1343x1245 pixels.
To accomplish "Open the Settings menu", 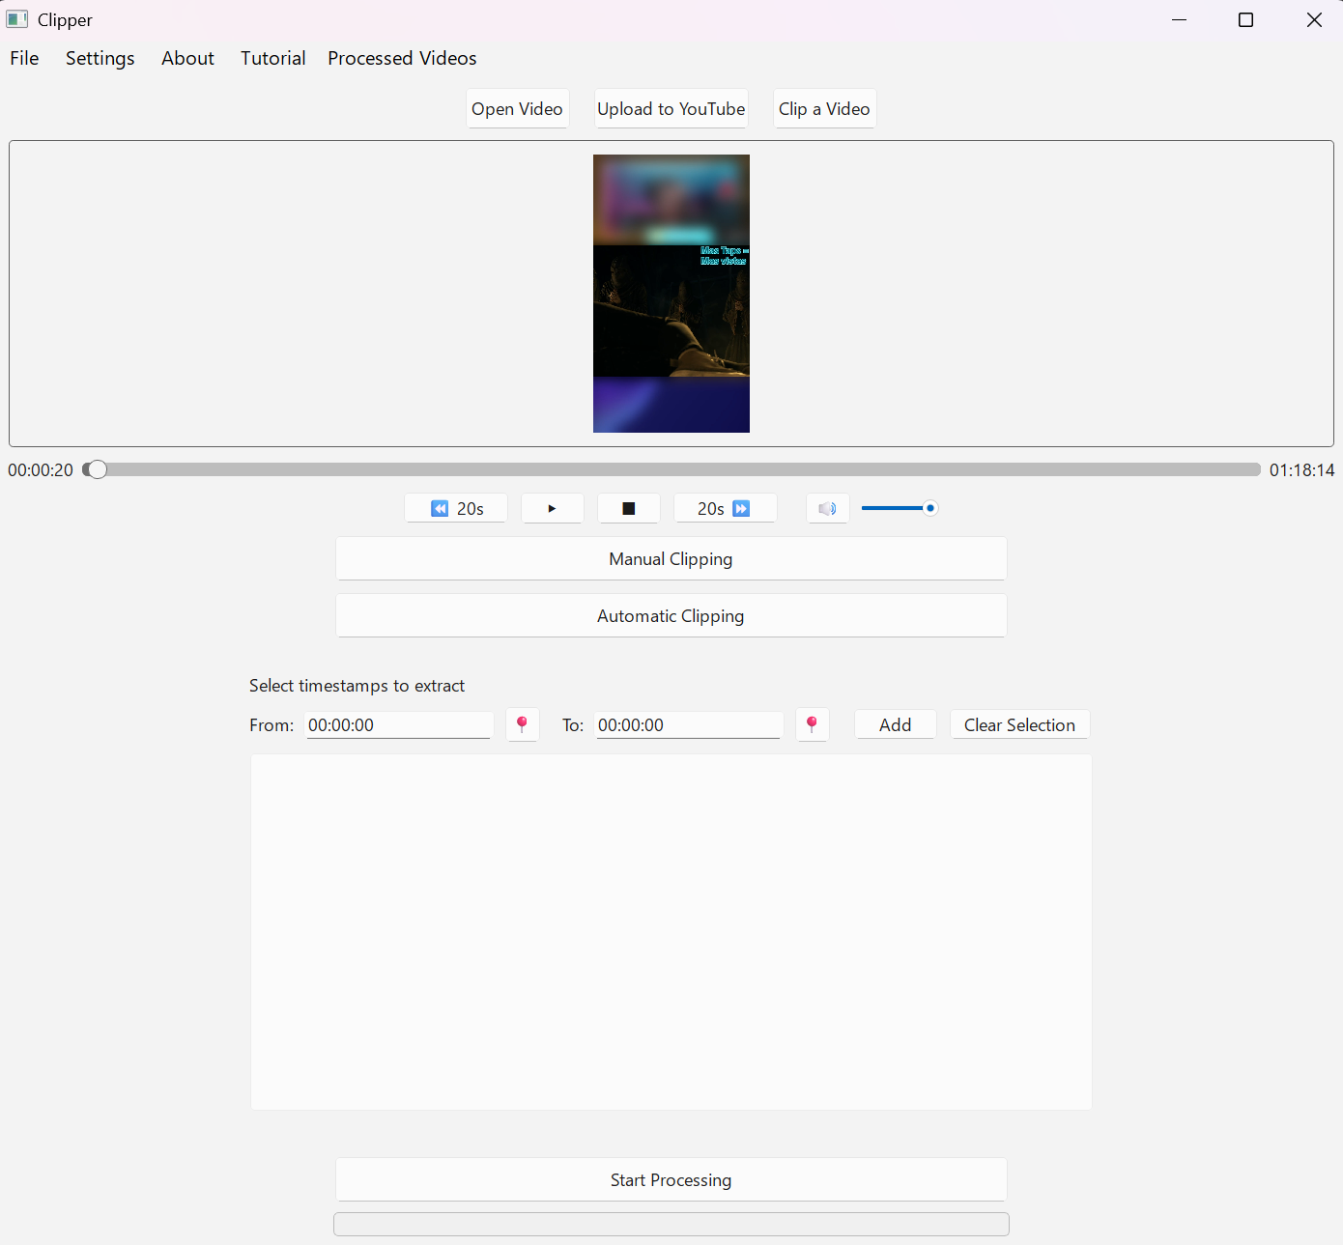I will 100,58.
